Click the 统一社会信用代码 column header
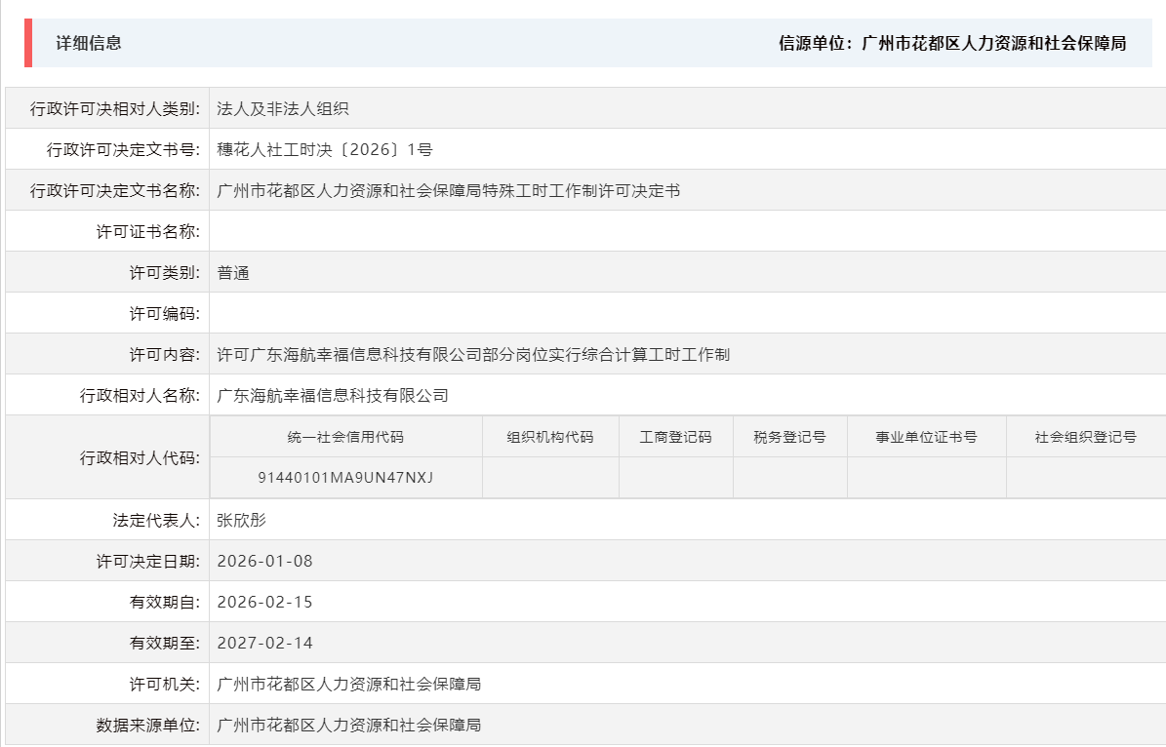 click(x=349, y=436)
